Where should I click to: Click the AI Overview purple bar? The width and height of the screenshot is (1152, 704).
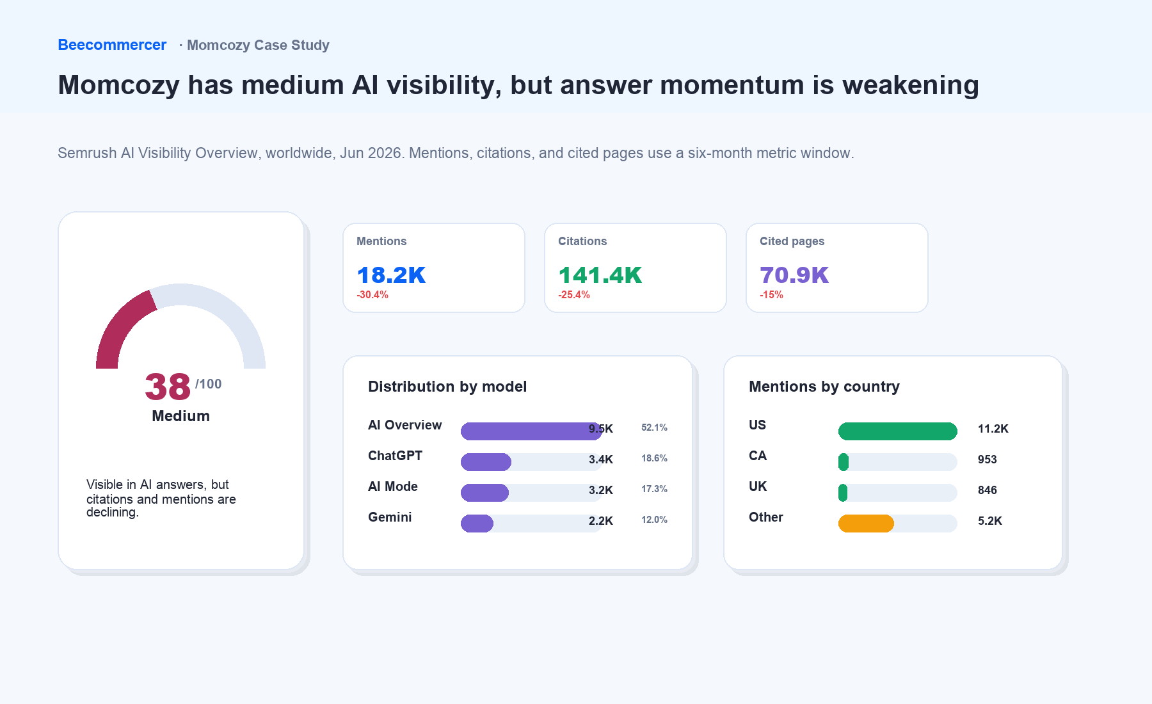[x=531, y=431]
